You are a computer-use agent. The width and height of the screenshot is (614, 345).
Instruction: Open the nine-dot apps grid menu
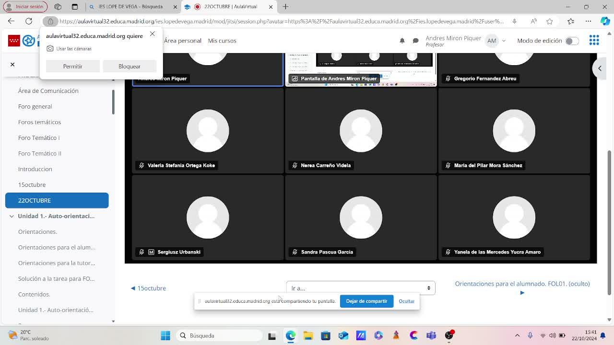594,41
